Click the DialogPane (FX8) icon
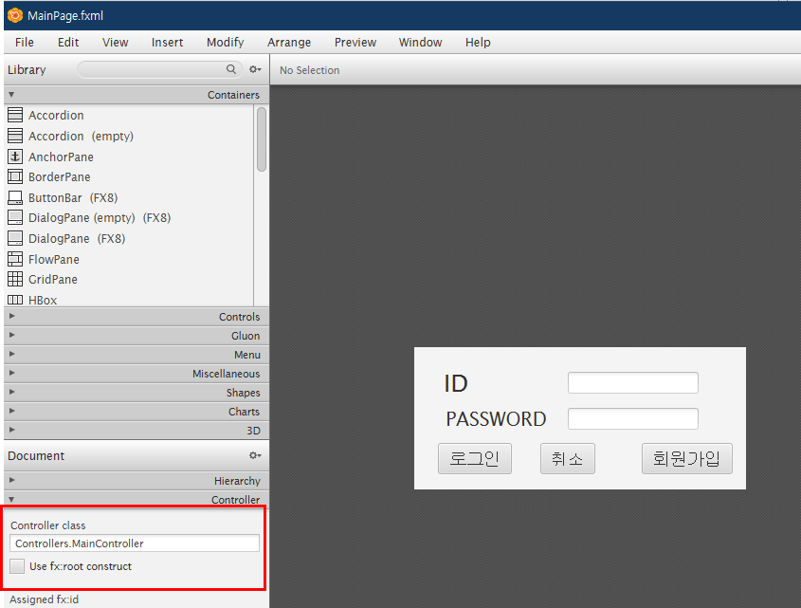Screen dimensions: 801x608 [15, 238]
